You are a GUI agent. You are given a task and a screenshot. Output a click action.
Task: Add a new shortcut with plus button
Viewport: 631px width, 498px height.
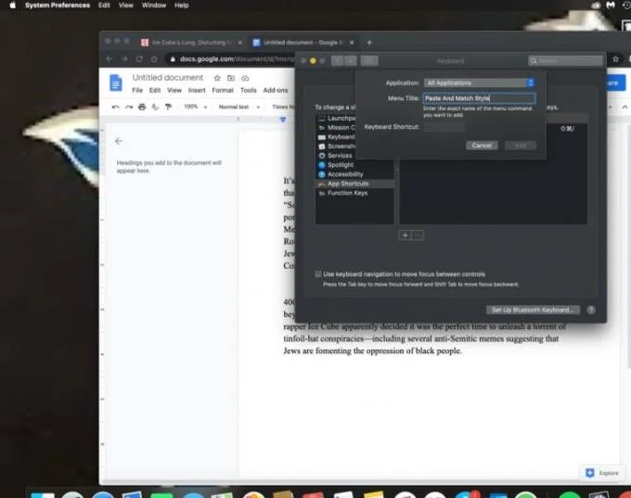tap(405, 236)
